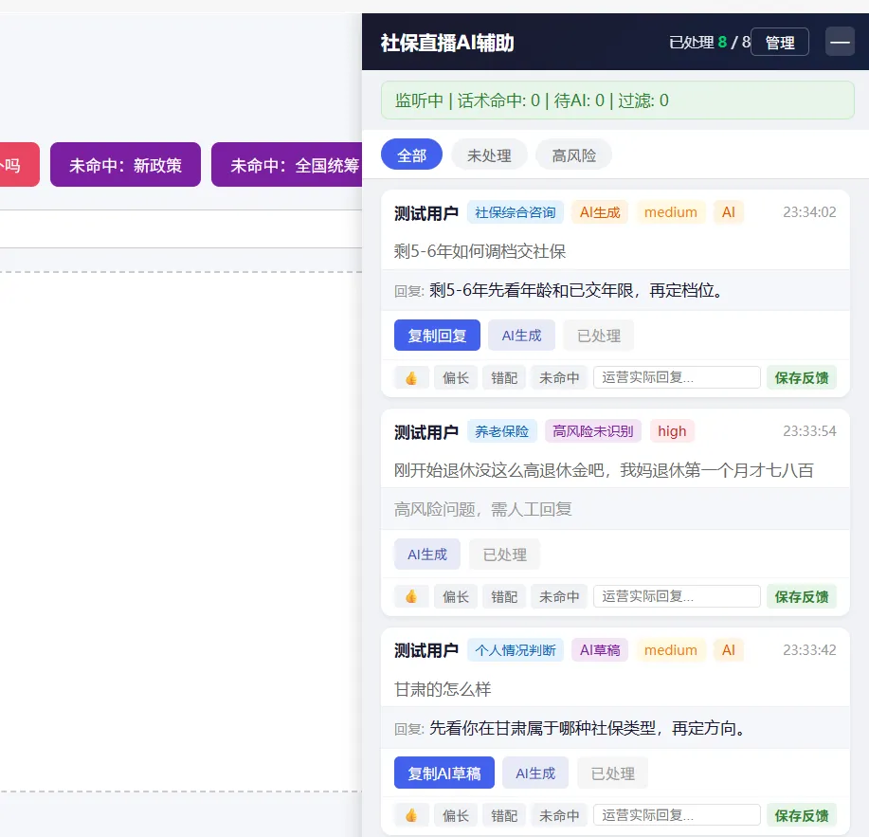Click the purple 未命中：全国统筹 button

286,165
